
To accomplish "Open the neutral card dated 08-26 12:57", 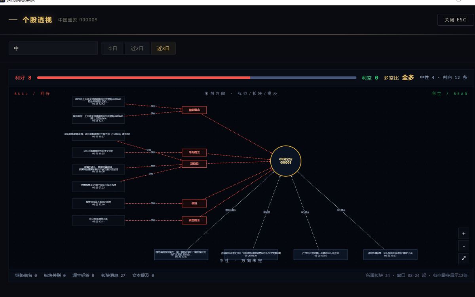I will (x=181, y=254).
